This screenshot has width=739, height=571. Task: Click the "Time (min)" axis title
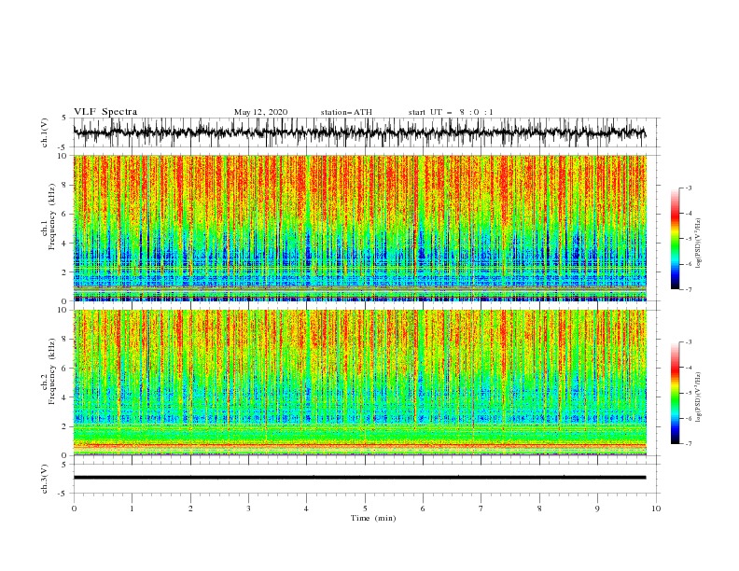pos(373,518)
